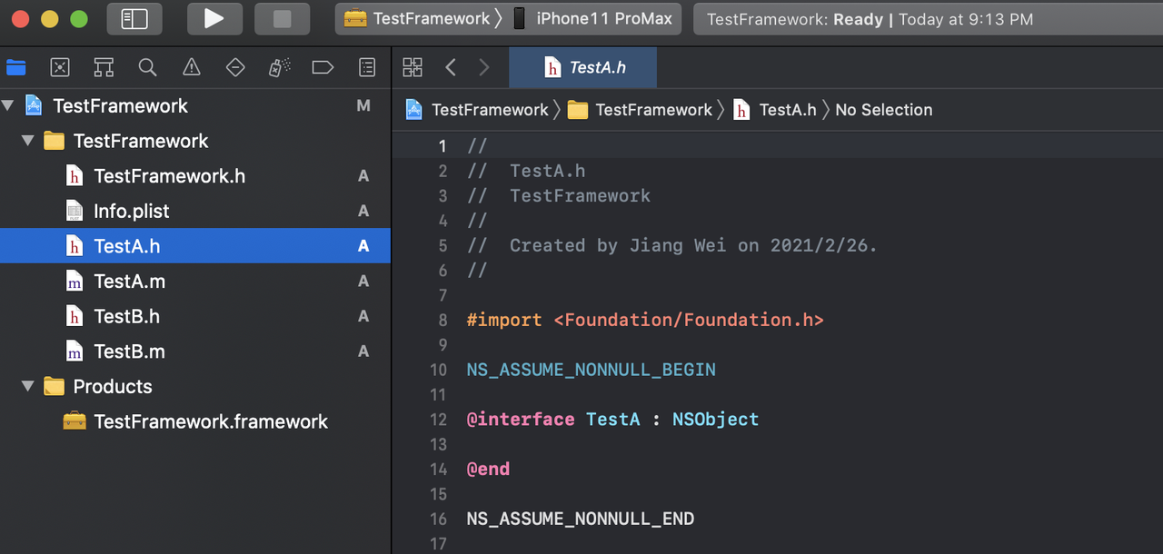
Task: Toggle the navigator sidebar visibility
Action: (134, 18)
